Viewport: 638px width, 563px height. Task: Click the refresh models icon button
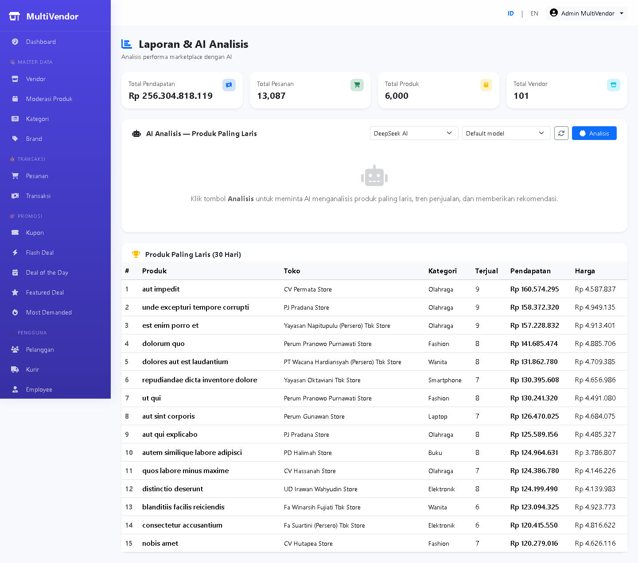[561, 133]
